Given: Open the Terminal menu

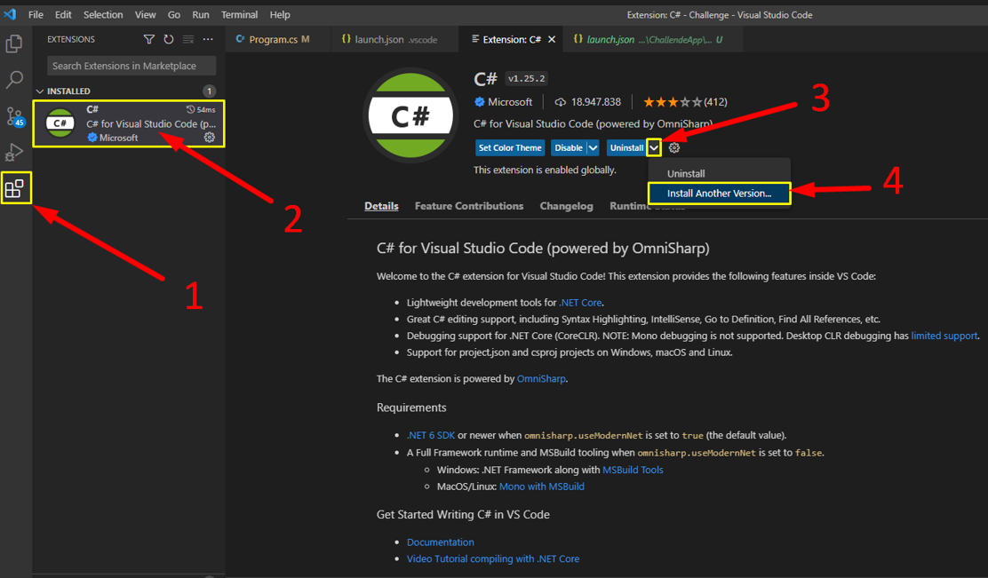Looking at the screenshot, I should point(239,15).
